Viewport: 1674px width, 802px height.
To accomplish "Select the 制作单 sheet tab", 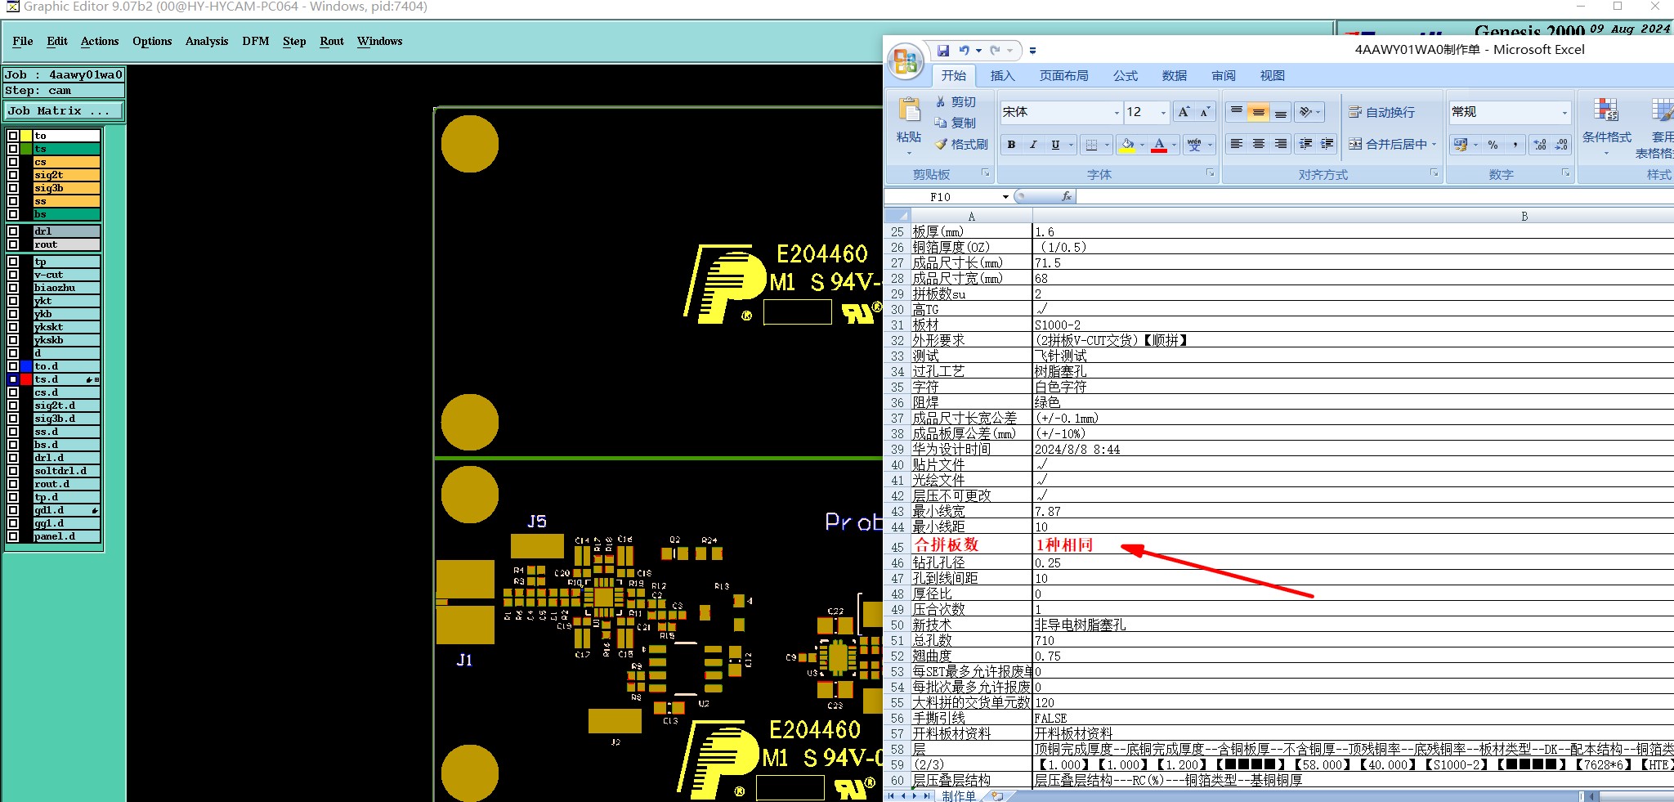I will pos(958,795).
